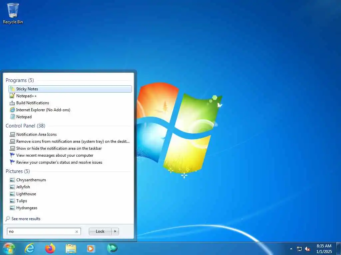341x255 pixels.
Task: Click the Build Notifications icon
Action: point(12,103)
